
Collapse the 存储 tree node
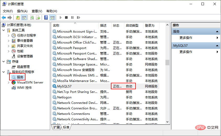4,61
